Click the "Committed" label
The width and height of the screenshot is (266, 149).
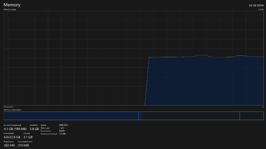pyautogui.click(x=9, y=133)
